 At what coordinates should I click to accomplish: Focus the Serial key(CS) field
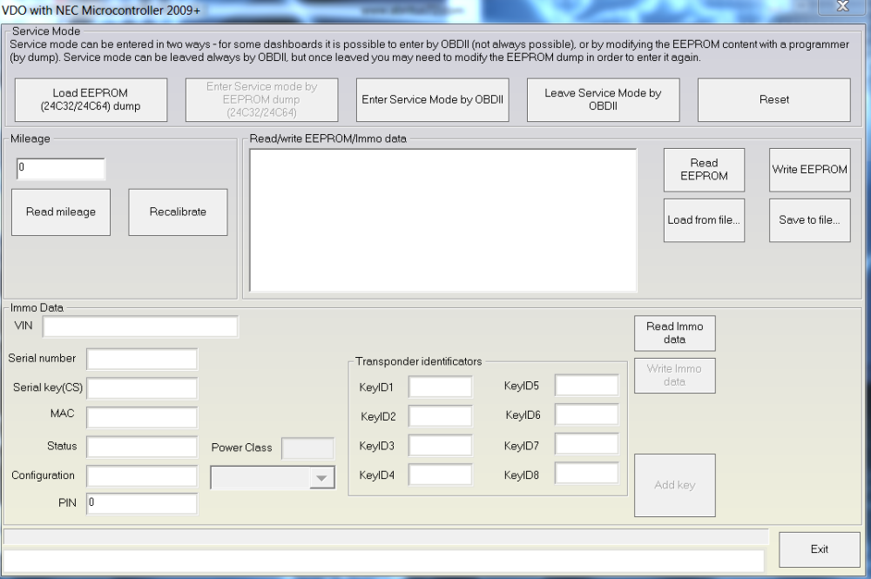142,388
